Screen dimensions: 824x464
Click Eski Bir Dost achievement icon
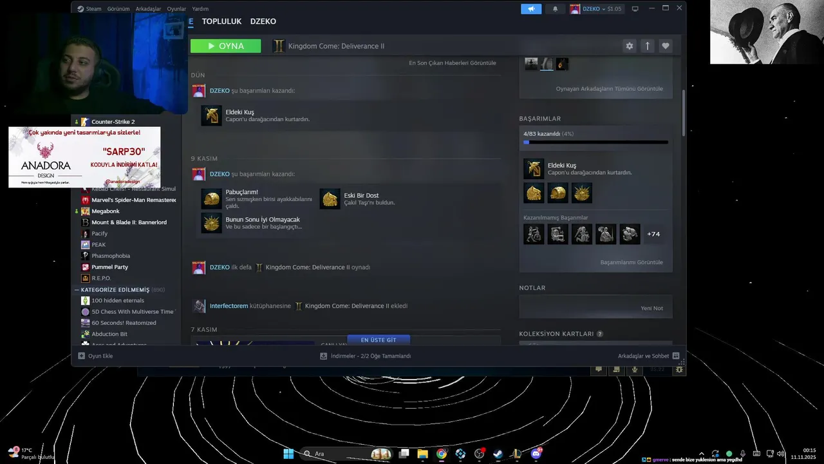(330, 198)
